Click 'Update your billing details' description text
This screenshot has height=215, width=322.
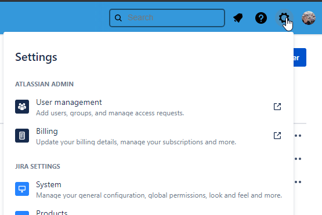136,142
